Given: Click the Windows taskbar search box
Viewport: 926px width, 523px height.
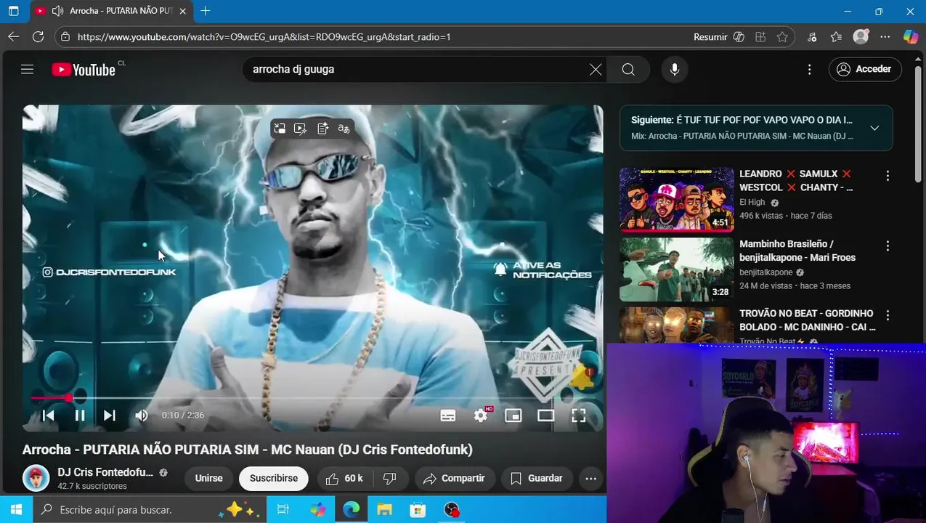Looking at the screenshot, I should 150,510.
